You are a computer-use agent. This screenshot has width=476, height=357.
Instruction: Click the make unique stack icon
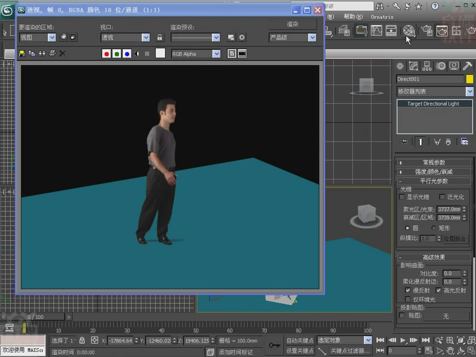click(437, 141)
